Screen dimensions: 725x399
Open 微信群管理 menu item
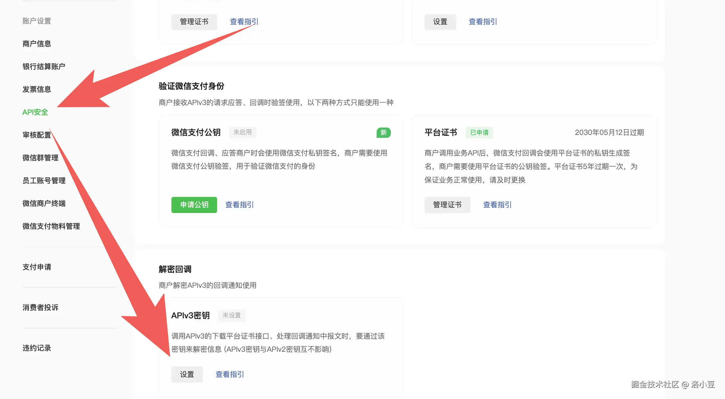[40, 158]
